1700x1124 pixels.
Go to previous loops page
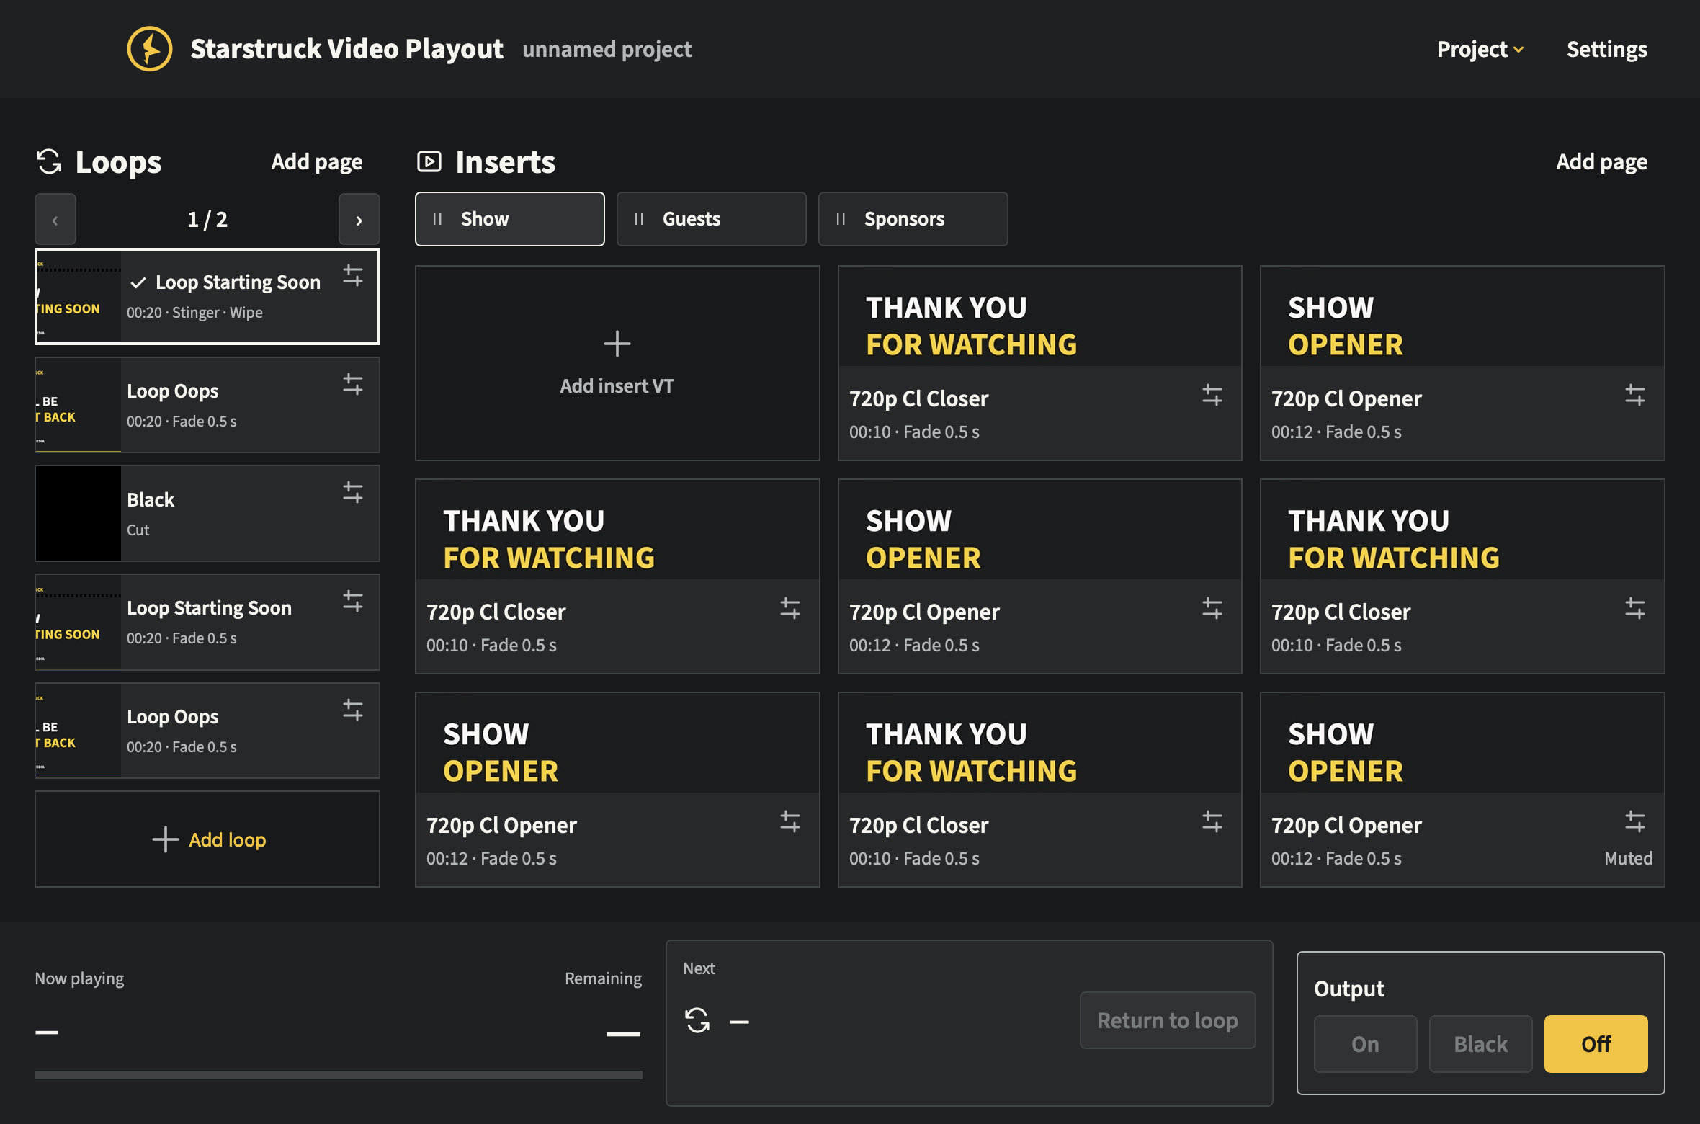(x=55, y=220)
